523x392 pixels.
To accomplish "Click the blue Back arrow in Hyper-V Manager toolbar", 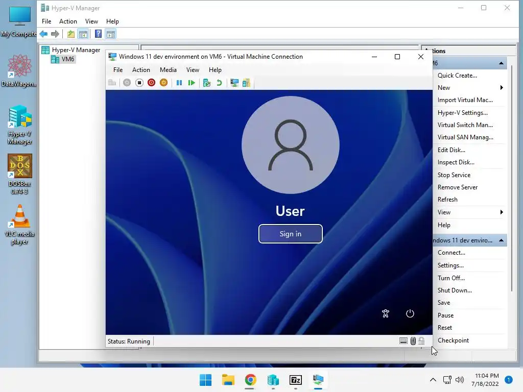I will pyautogui.click(x=43, y=34).
